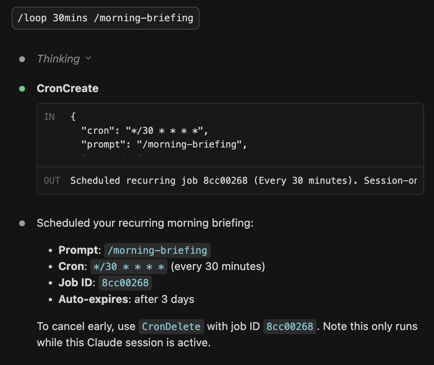Select the /loop 30mins /morning-briefing command box
434x365 pixels.
coord(105,18)
